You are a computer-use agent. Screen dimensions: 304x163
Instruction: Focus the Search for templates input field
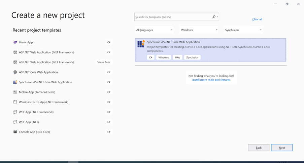click(173, 17)
